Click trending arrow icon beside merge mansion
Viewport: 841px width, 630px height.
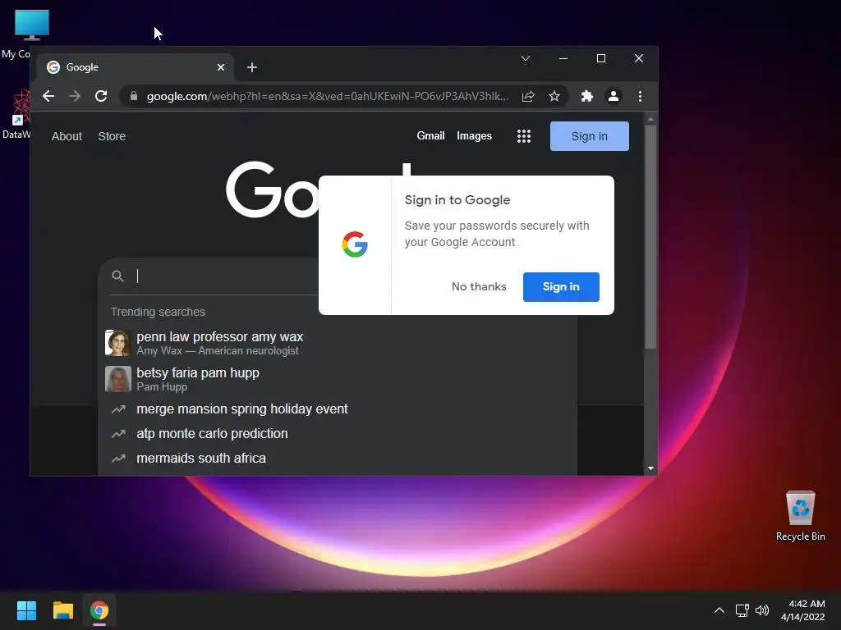pyautogui.click(x=118, y=409)
